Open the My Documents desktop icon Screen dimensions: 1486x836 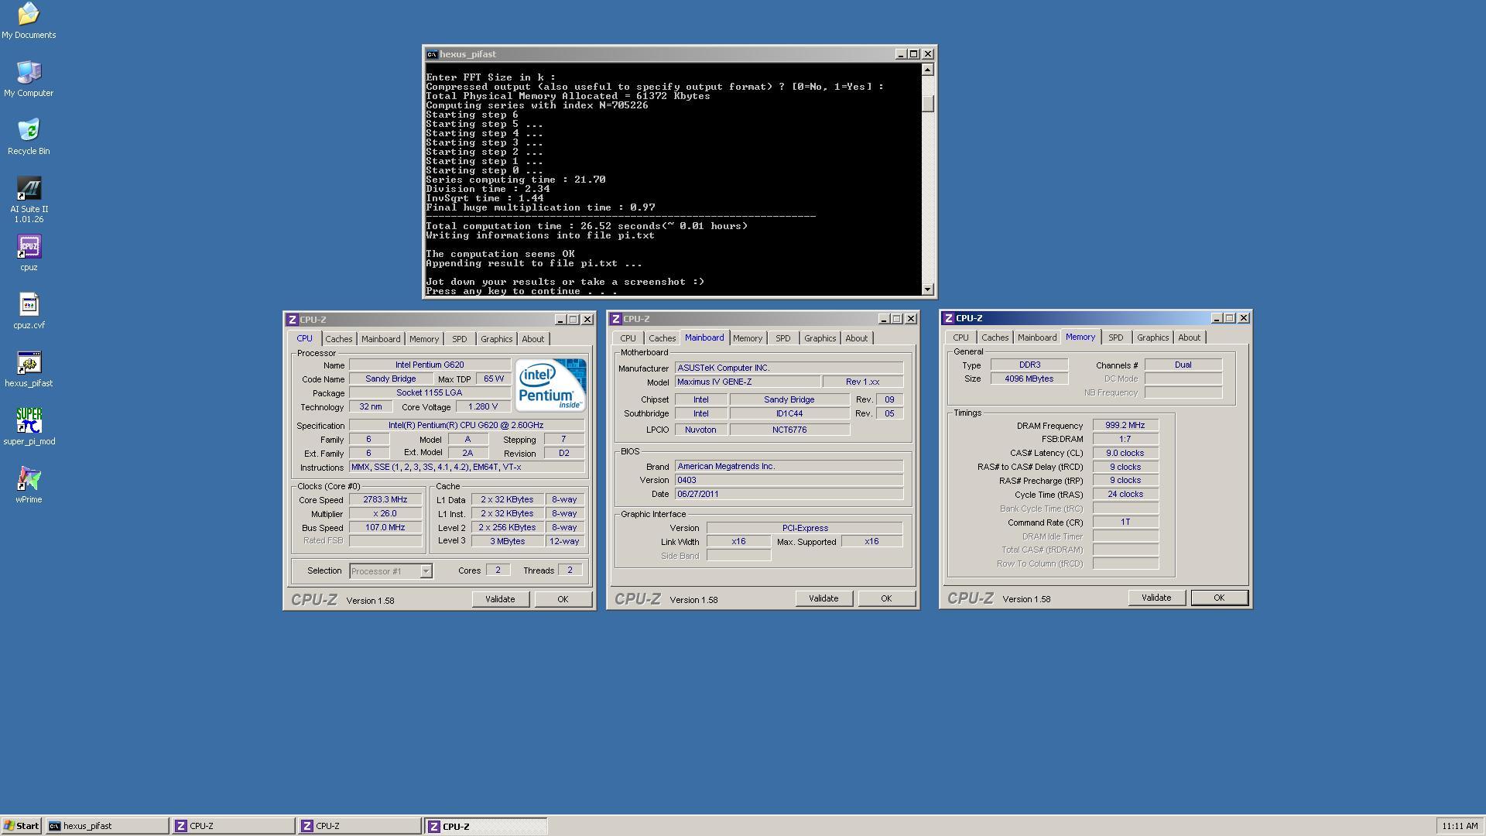29,21
